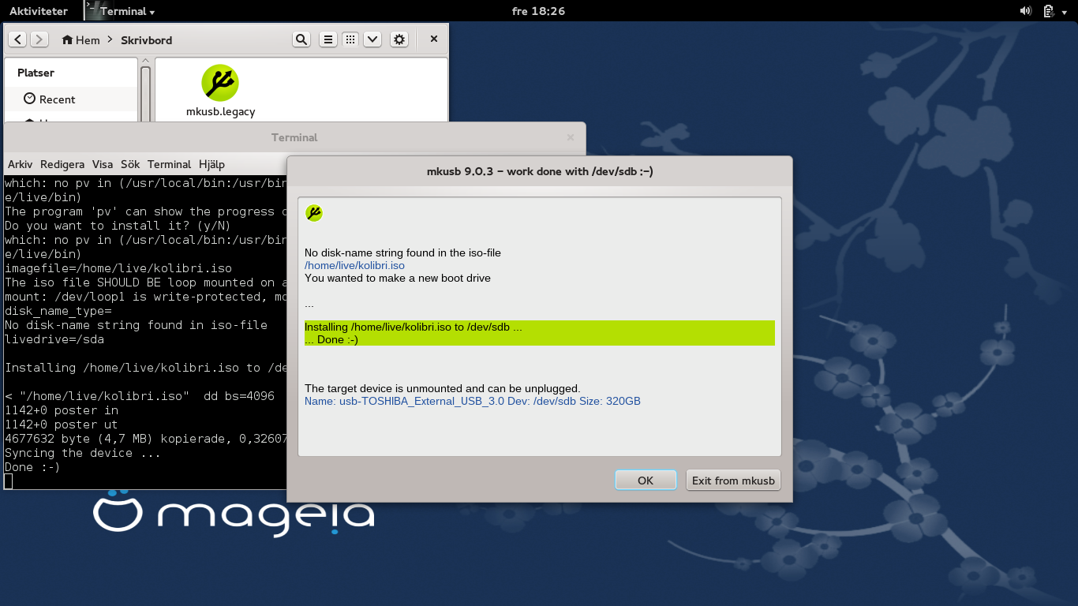Open Visa menu in Terminal
The image size is (1078, 606).
tap(103, 164)
